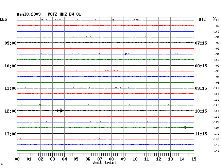This screenshot has height=168, width=221.
Task: Click minute 04 on the time axis
Action: click(64, 159)
